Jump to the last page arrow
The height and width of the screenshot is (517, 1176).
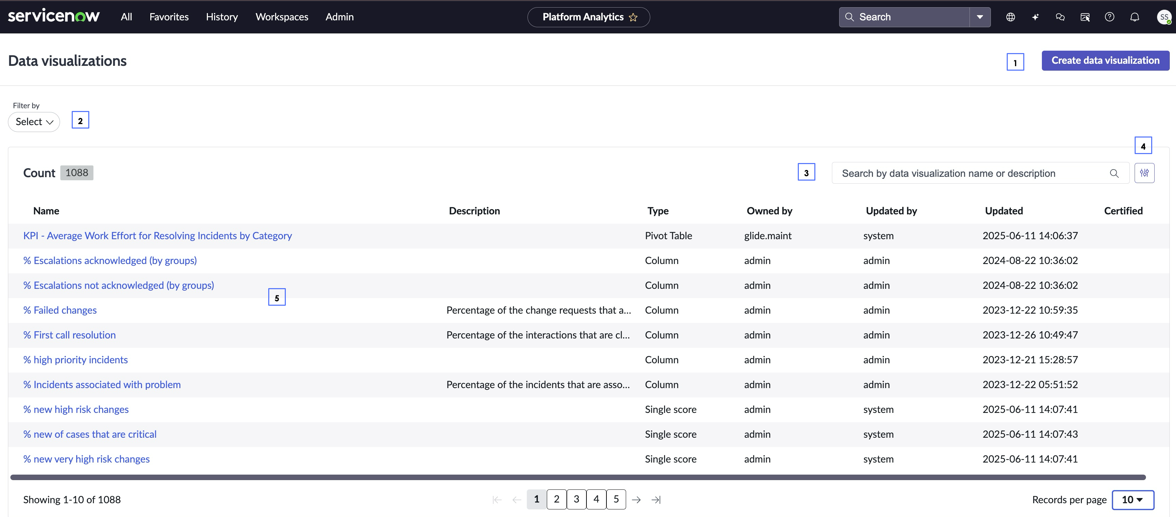[656, 500]
